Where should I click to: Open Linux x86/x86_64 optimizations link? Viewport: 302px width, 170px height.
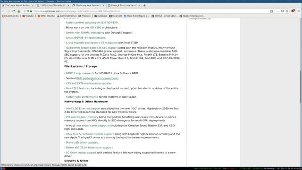pyautogui.click(x=85, y=38)
